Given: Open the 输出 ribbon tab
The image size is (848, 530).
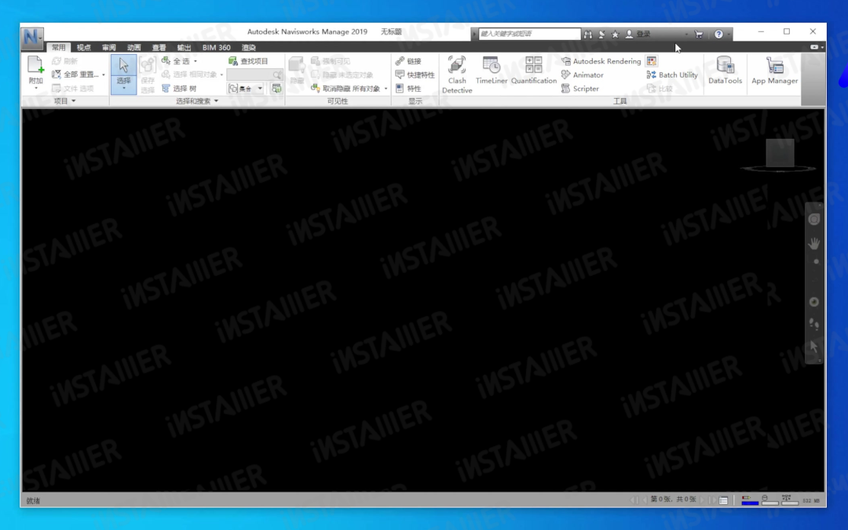Looking at the screenshot, I should pyautogui.click(x=184, y=48).
